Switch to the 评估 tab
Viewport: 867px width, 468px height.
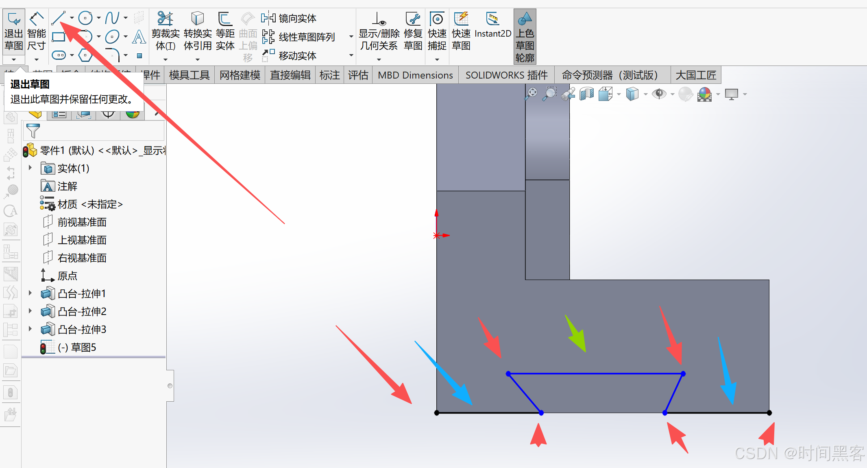(358, 75)
